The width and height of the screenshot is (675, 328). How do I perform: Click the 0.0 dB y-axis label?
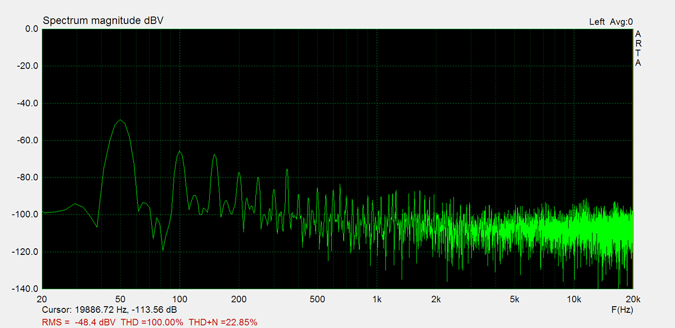coord(28,29)
